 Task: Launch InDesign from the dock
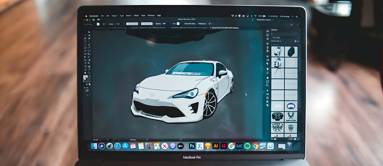(223, 146)
